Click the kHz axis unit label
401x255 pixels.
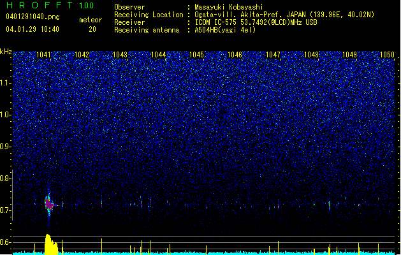pyautogui.click(x=6, y=52)
